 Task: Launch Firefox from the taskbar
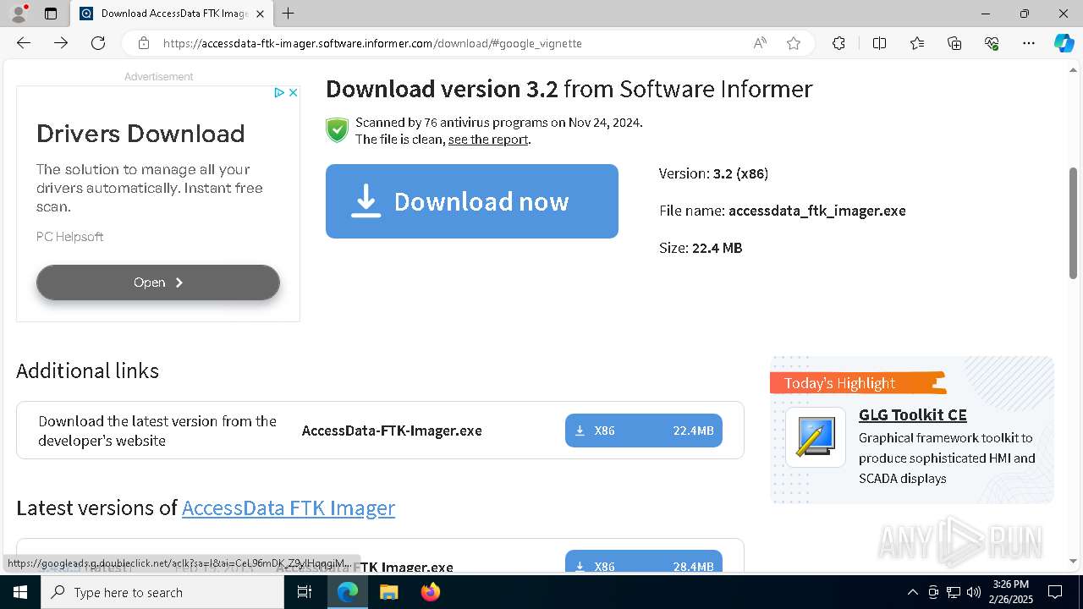[x=430, y=592]
